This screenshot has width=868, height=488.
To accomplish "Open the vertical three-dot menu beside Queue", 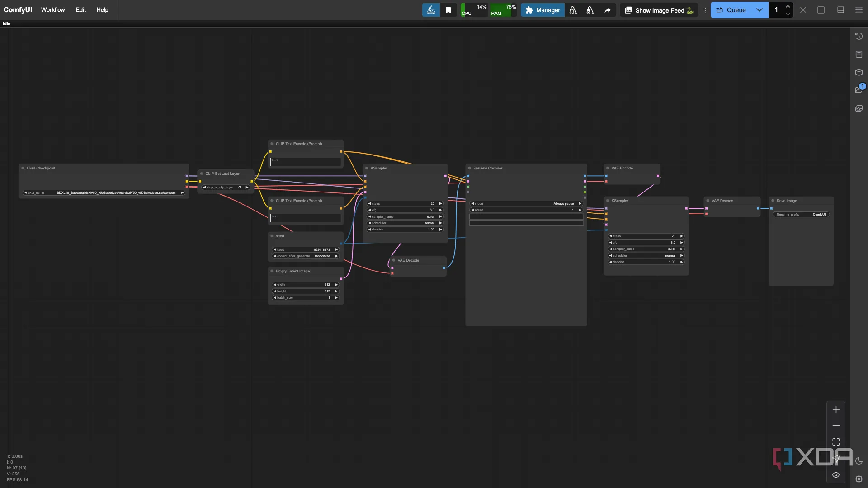I will [705, 10].
